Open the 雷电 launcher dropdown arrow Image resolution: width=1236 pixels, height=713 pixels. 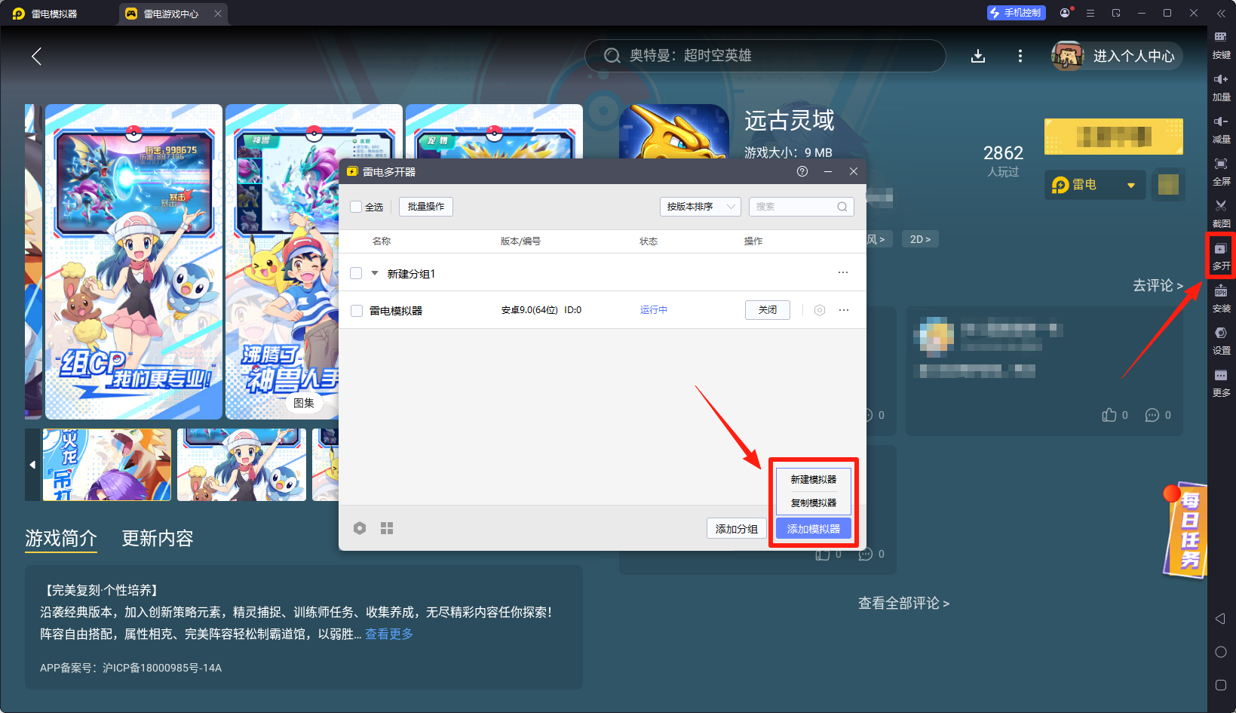click(1130, 185)
